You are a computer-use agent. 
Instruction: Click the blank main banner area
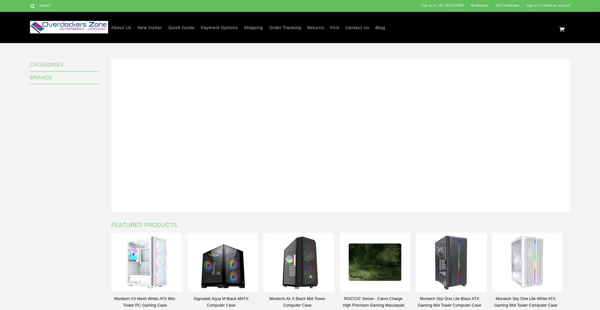coord(341,135)
